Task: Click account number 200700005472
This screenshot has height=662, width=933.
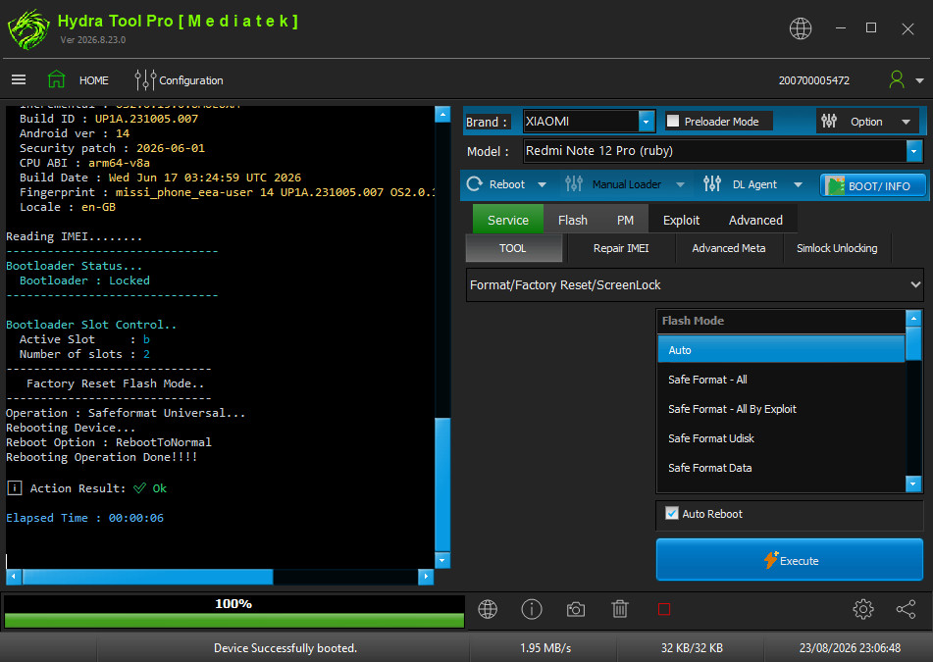Action: pyautogui.click(x=813, y=80)
